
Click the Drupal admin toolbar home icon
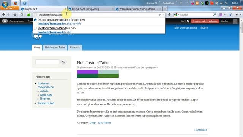pyautogui.click(x=5, y=21)
